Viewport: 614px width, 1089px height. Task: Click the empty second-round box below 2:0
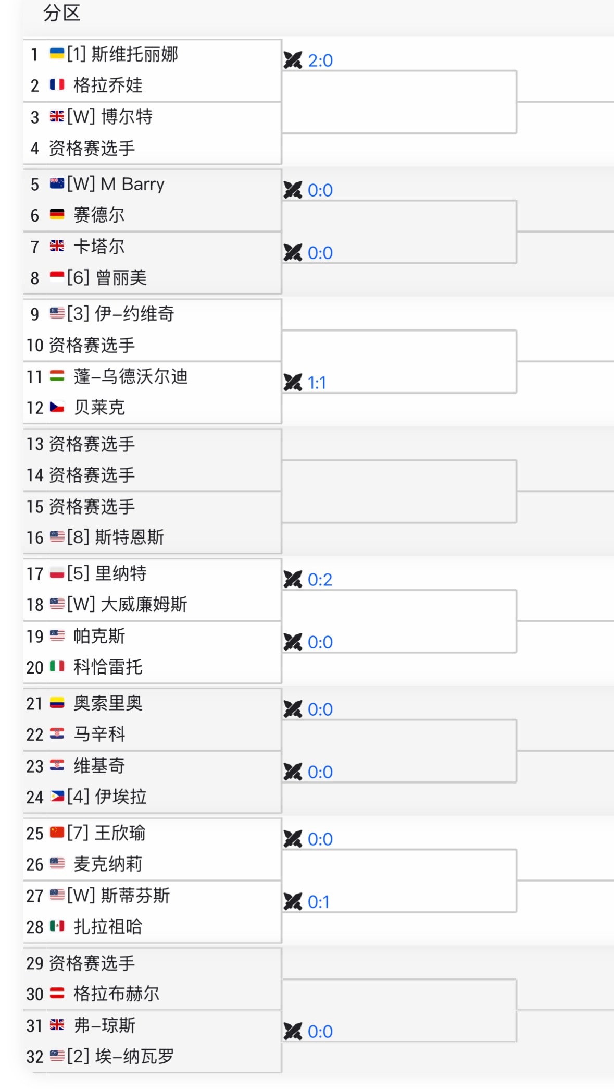point(398,102)
